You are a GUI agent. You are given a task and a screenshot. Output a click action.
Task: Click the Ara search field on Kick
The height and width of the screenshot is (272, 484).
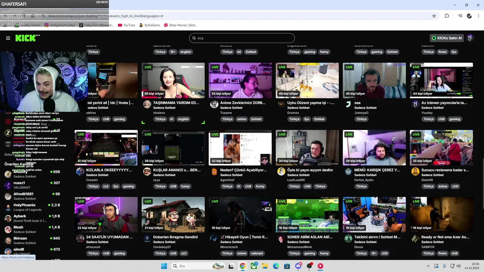tap(242, 38)
